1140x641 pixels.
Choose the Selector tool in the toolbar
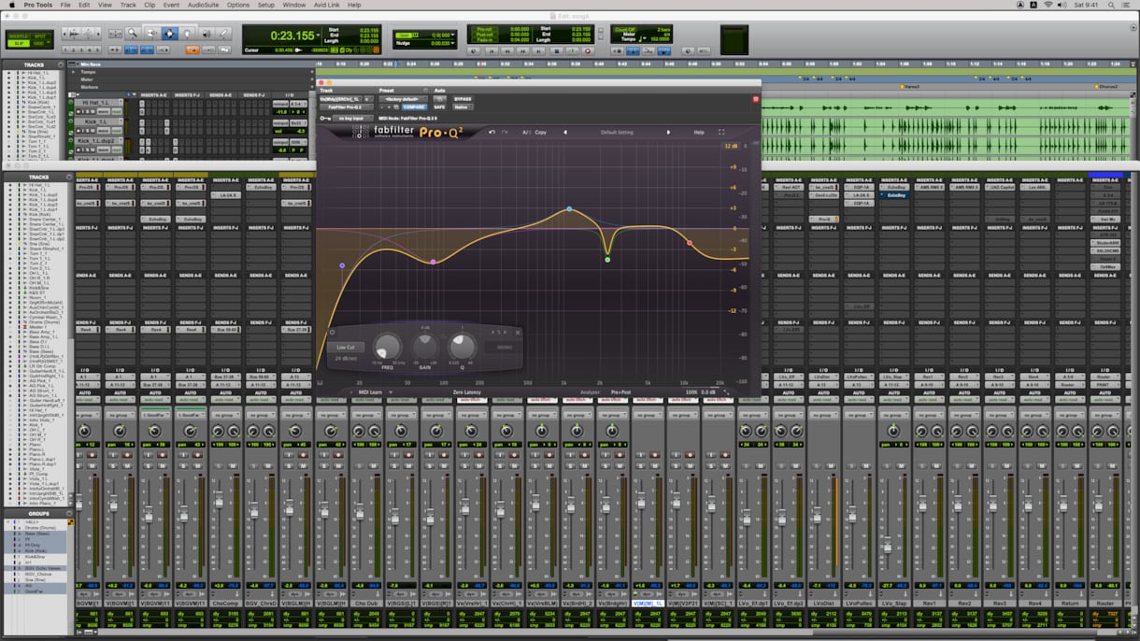pyautogui.click(x=169, y=34)
